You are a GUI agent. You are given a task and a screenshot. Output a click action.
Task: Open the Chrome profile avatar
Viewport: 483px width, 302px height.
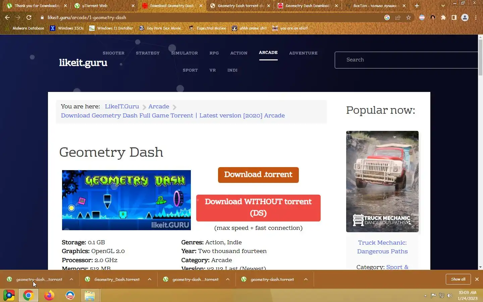[x=465, y=17]
